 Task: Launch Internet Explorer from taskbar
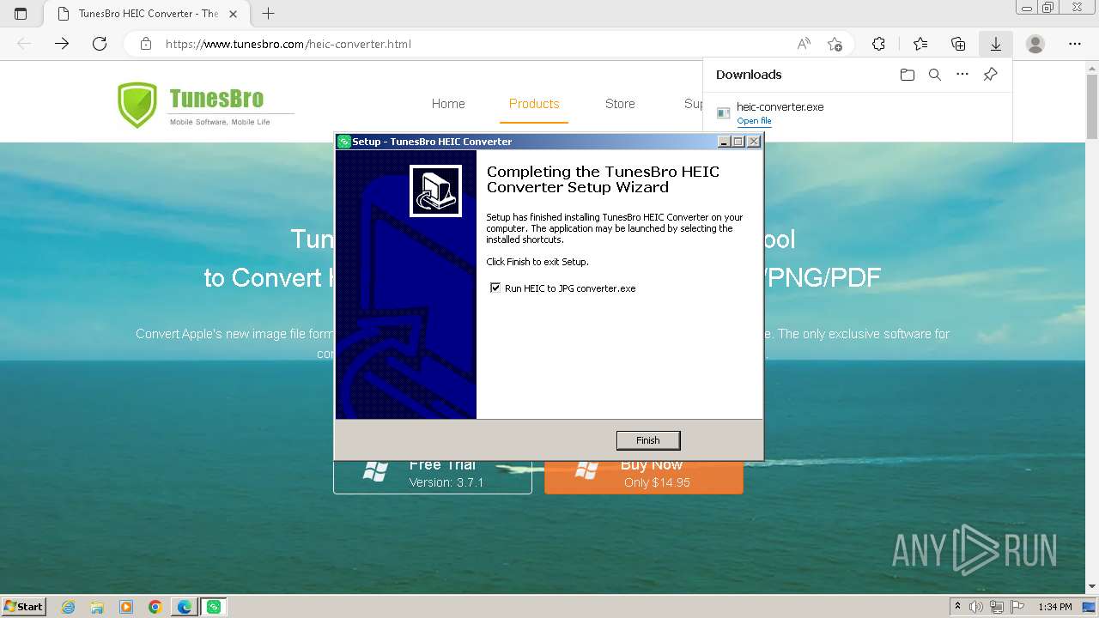coord(69,607)
